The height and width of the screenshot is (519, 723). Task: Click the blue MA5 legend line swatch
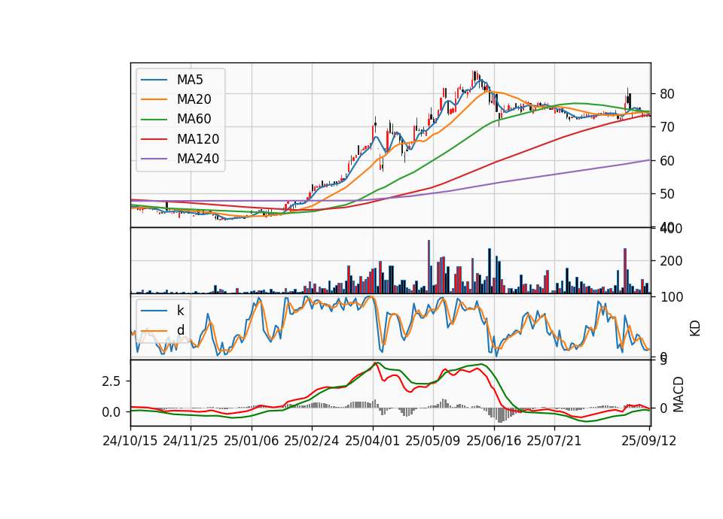tap(154, 80)
